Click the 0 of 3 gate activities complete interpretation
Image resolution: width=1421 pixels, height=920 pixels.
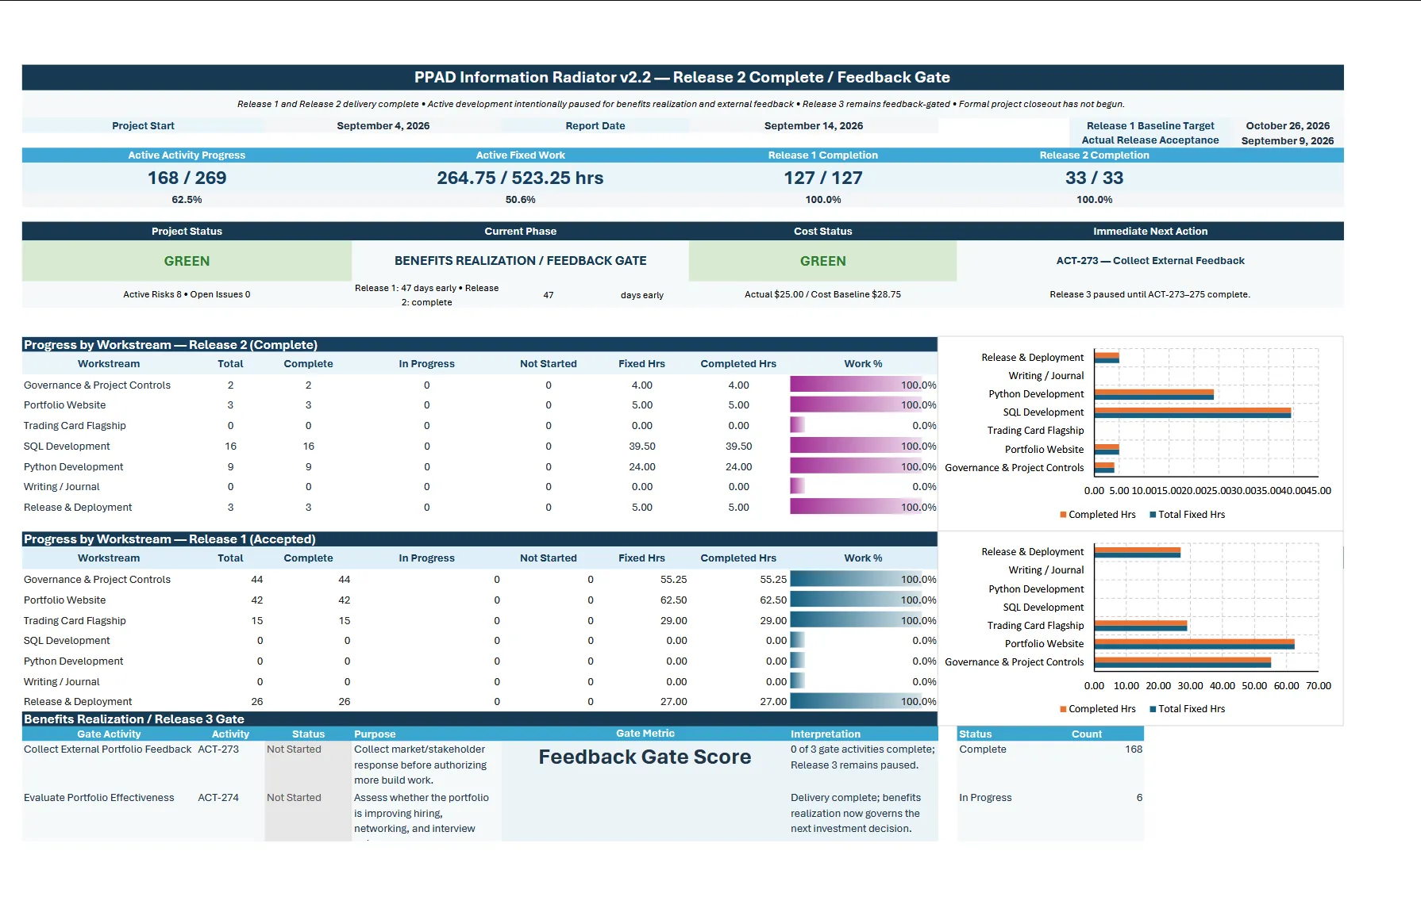862,757
